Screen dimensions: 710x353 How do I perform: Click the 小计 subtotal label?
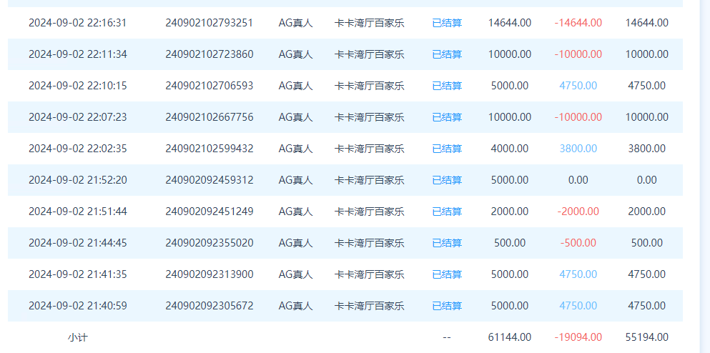tap(77, 337)
